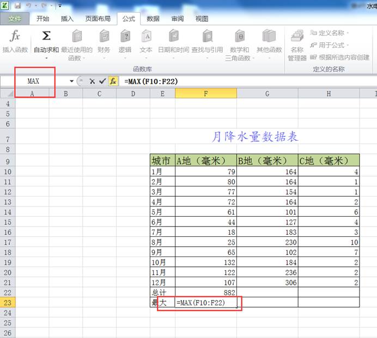Click the Insert Function (插入函数) icon
This screenshot has height=338, width=377.
pos(15,37)
